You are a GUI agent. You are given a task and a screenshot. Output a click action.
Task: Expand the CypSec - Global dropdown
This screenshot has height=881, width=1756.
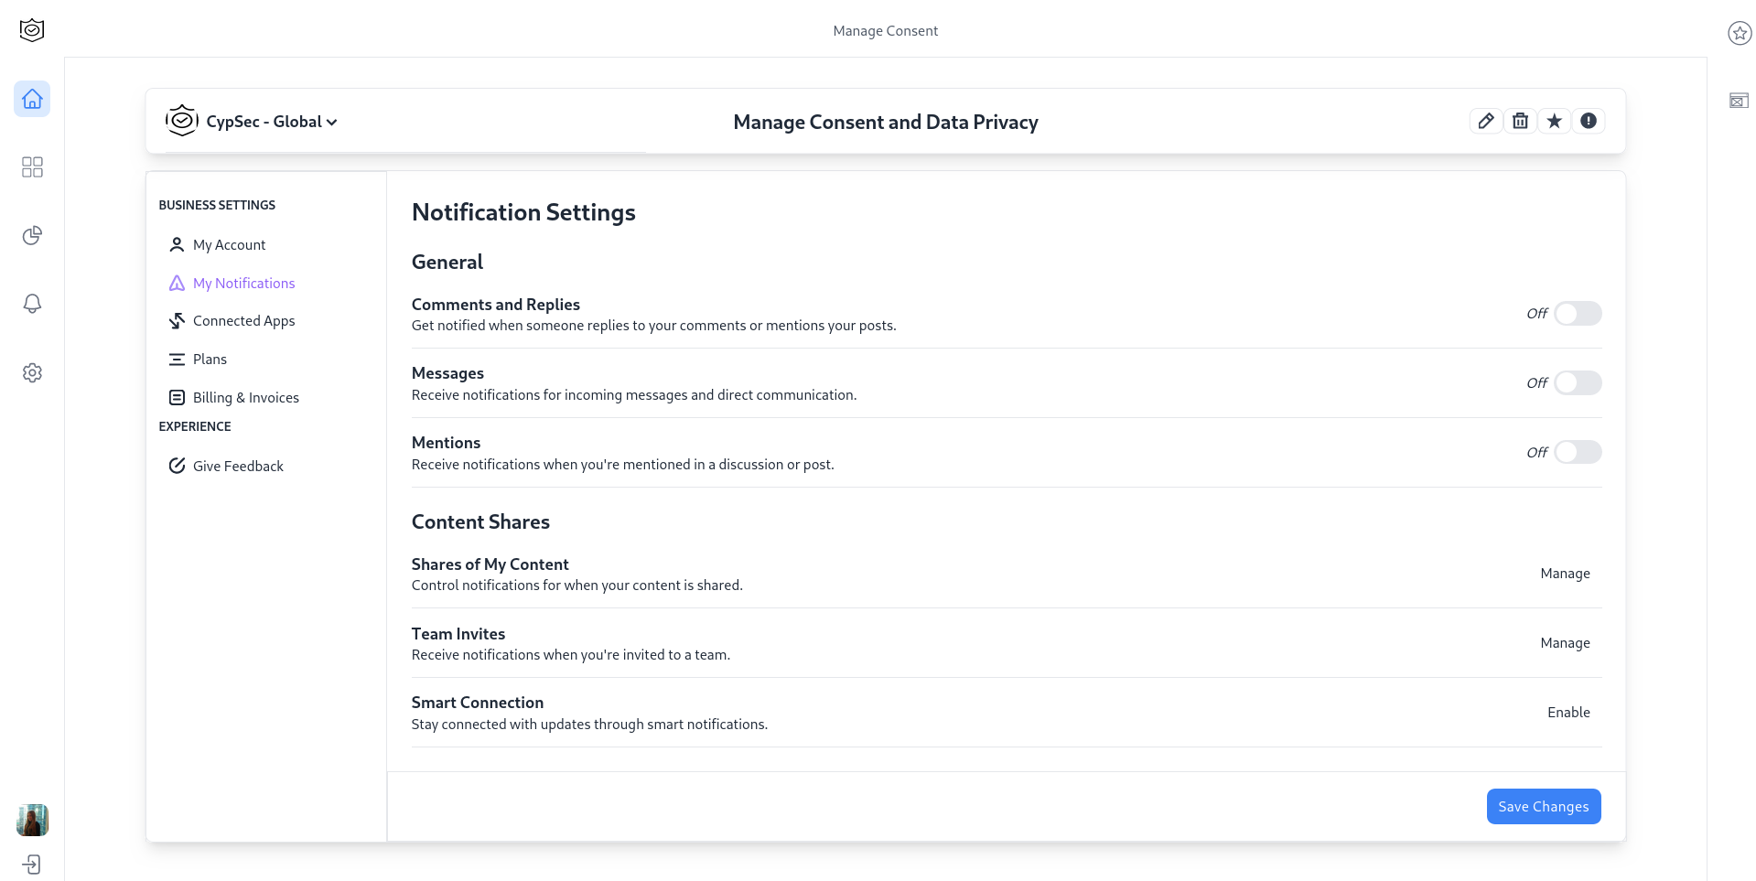pyautogui.click(x=271, y=122)
